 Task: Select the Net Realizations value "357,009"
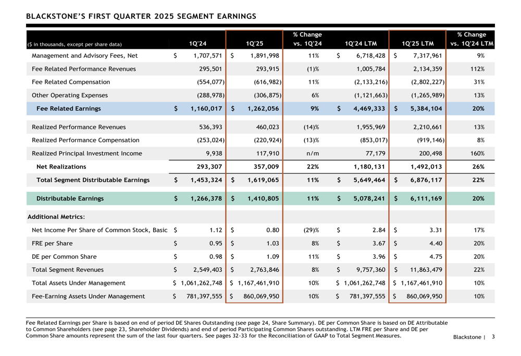coord(266,167)
